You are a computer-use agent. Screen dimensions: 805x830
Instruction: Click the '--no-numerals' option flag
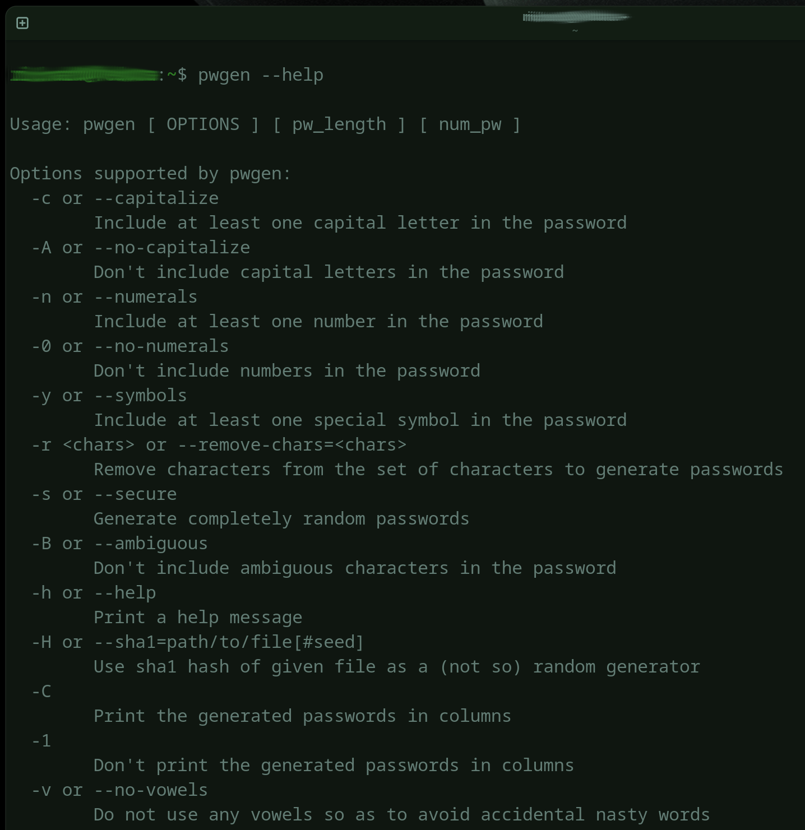click(x=161, y=346)
